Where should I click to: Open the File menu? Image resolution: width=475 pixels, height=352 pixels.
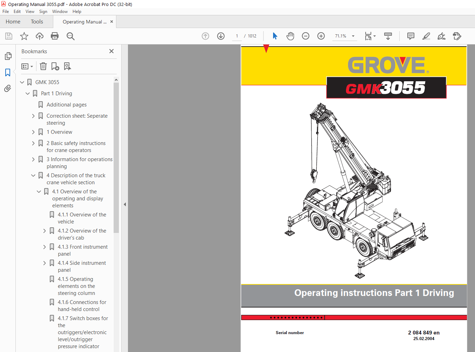point(6,12)
